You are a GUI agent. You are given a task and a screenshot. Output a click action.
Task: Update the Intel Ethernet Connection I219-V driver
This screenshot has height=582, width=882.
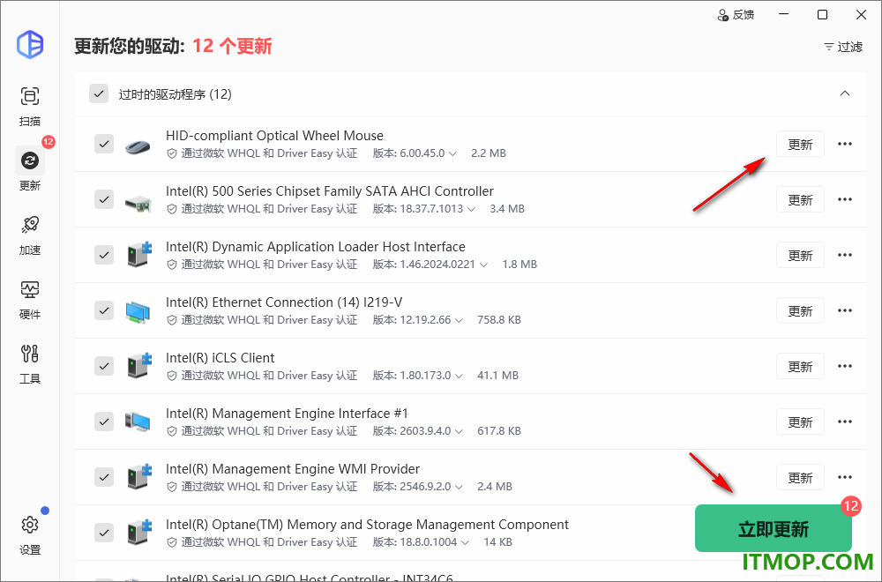coord(800,311)
